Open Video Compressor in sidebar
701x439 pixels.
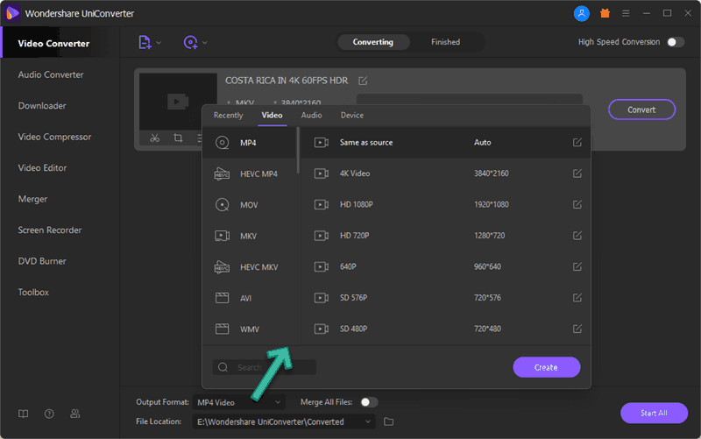point(54,137)
